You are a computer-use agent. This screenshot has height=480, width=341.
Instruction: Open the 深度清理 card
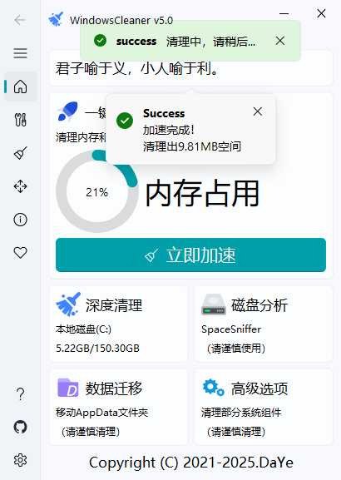(119, 324)
